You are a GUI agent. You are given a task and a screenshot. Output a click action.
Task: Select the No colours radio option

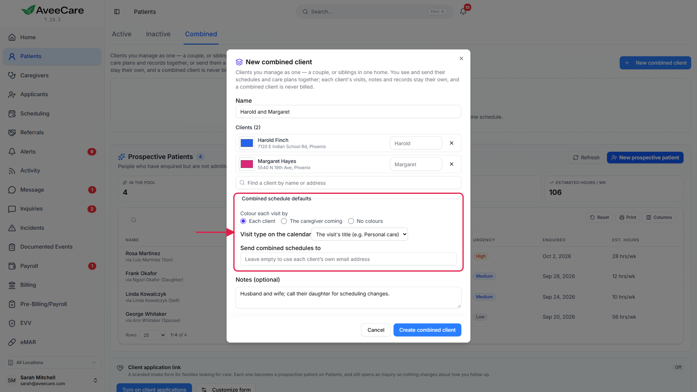pos(351,221)
